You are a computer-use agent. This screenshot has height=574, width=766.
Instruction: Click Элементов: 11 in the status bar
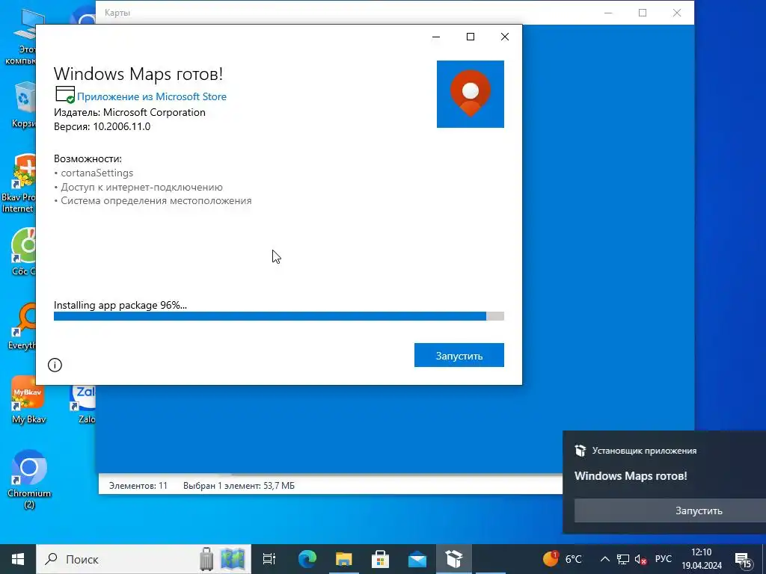138,486
